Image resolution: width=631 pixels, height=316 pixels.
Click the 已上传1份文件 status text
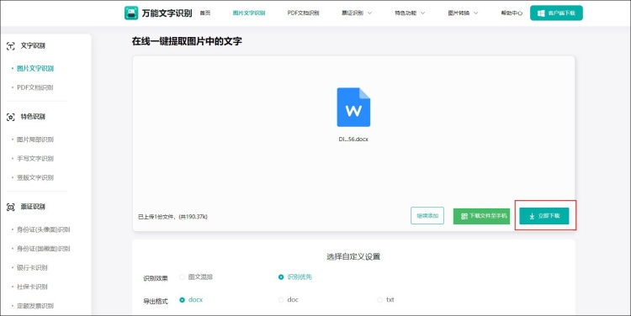pos(173,217)
